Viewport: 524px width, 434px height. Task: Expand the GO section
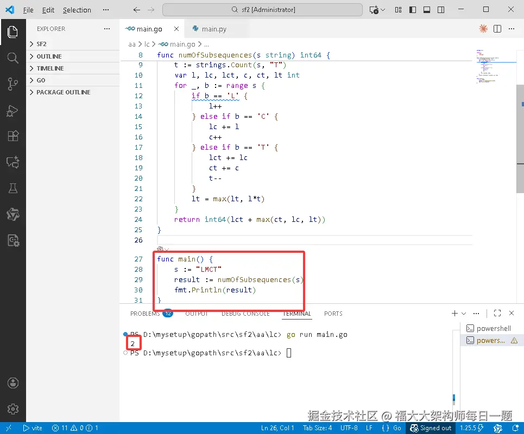click(73, 80)
